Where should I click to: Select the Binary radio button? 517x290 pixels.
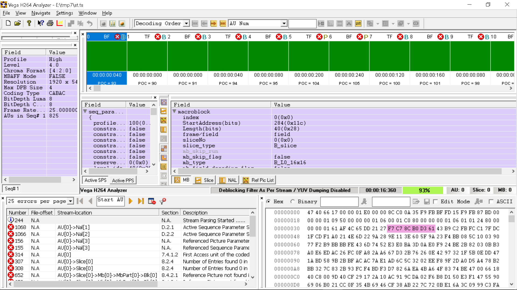[293, 201]
